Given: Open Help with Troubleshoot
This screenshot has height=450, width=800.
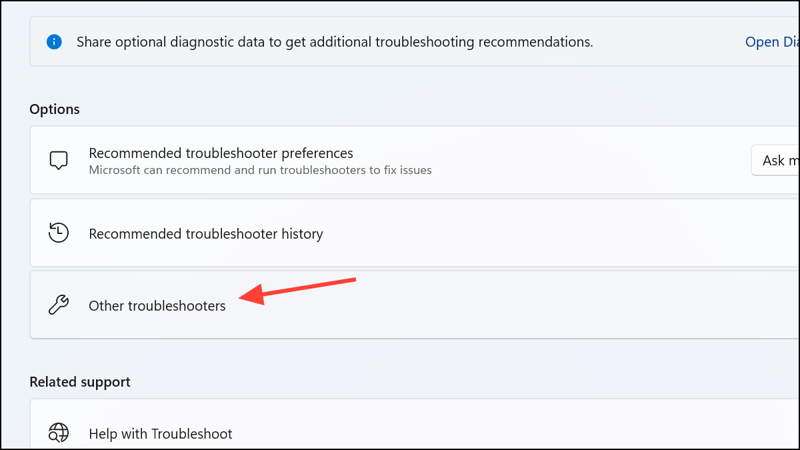Looking at the screenshot, I should [x=160, y=433].
